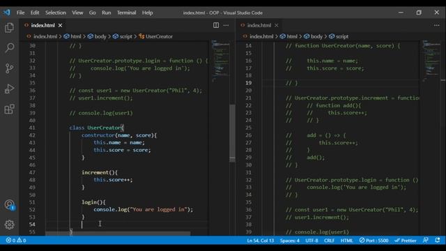This screenshot has width=446, height=251.
Task: Change language mode via HTML status item
Action: 347,241
